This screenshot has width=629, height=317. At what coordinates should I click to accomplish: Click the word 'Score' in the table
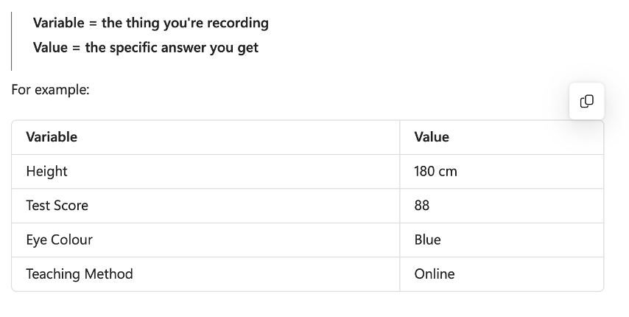(72, 206)
